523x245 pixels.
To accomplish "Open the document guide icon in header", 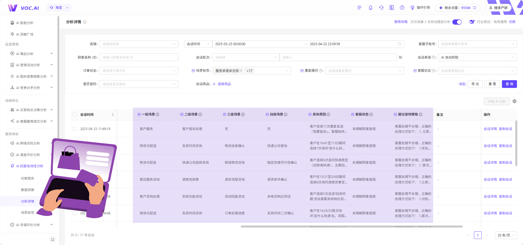I will 392,8.
